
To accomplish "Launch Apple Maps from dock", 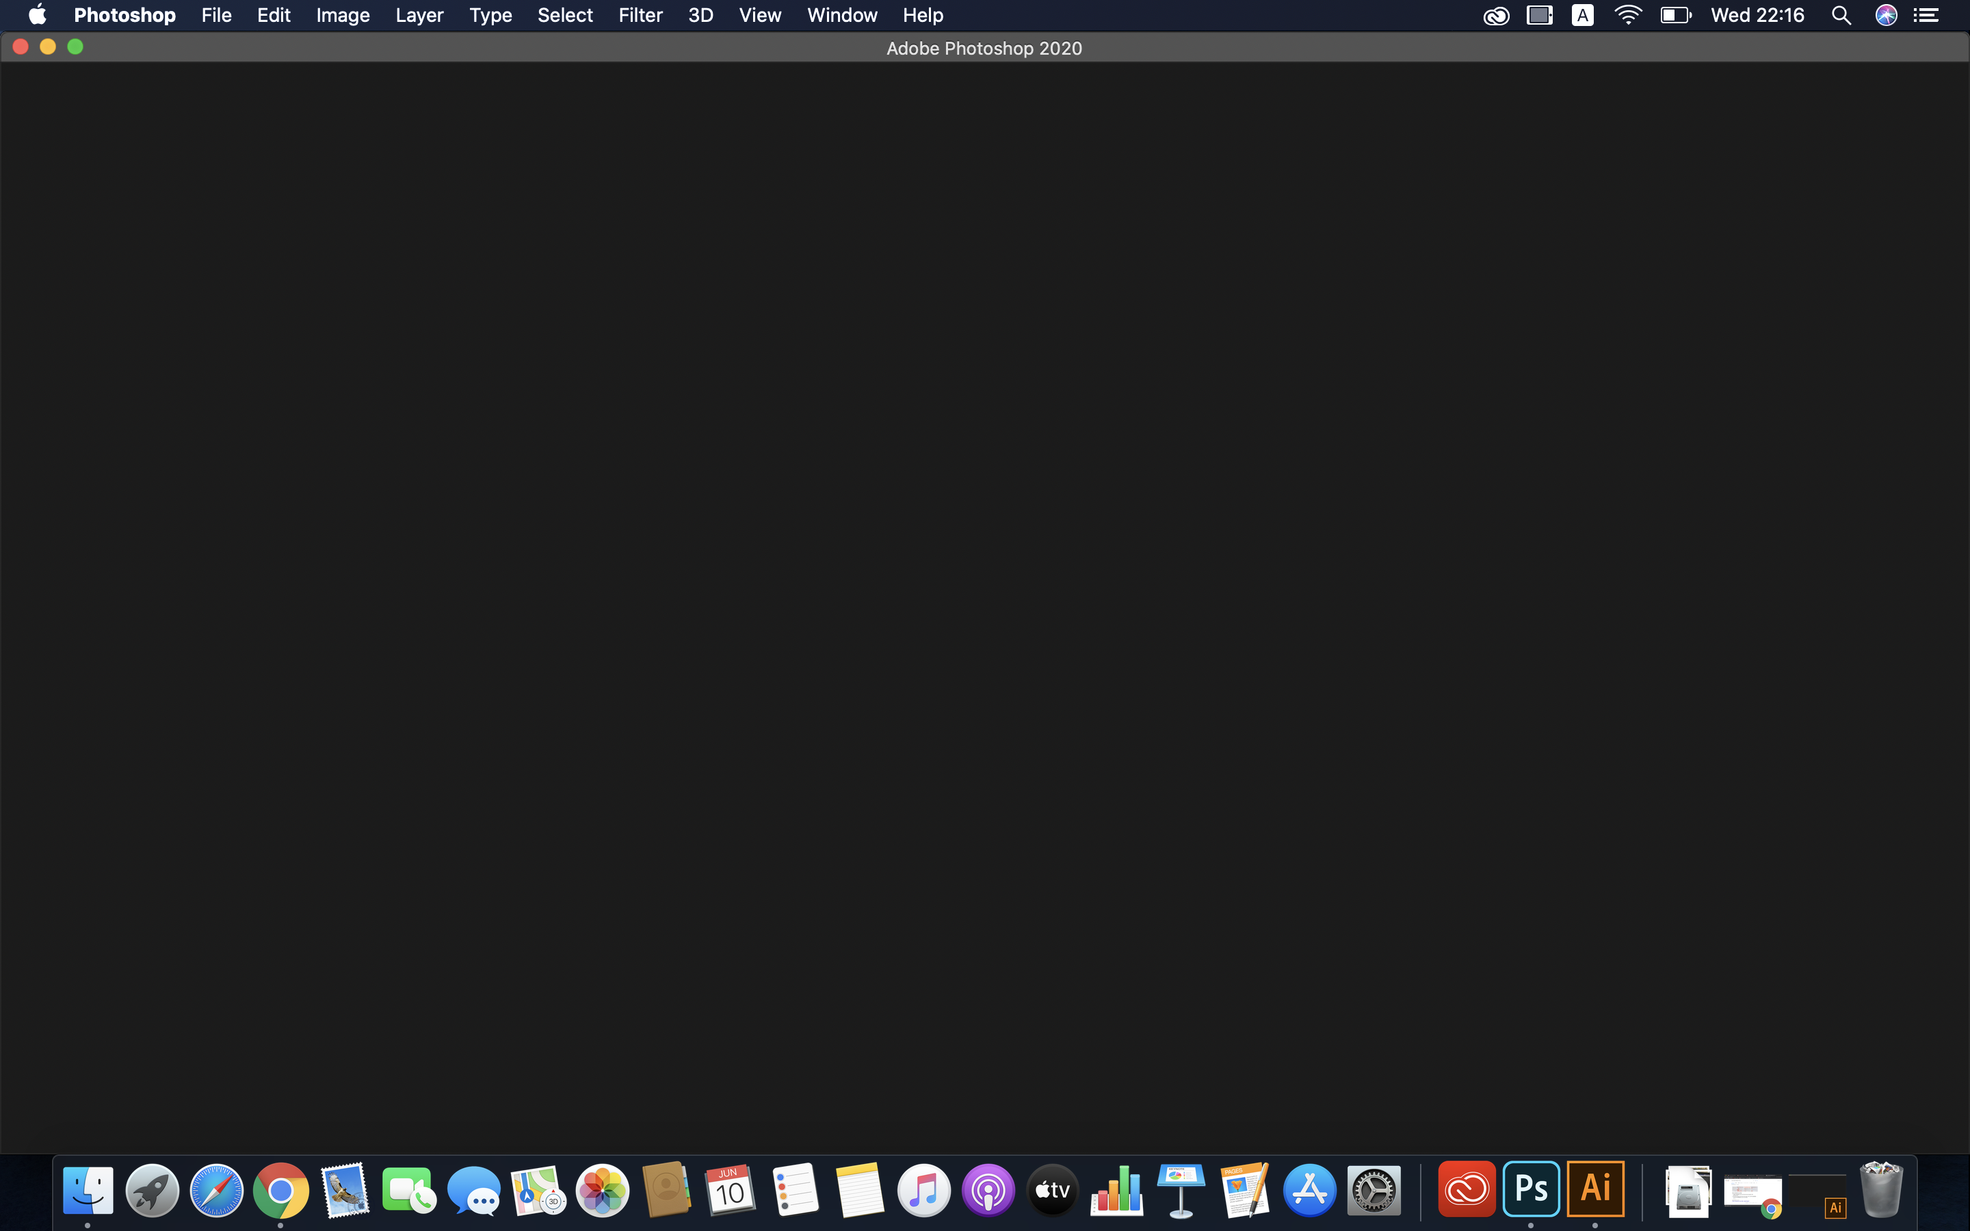I will pyautogui.click(x=536, y=1189).
